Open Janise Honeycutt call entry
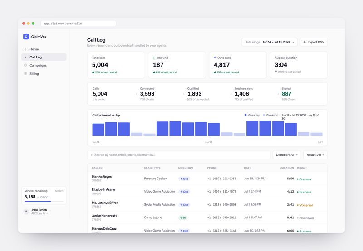363x251 pixels. click(x=207, y=217)
